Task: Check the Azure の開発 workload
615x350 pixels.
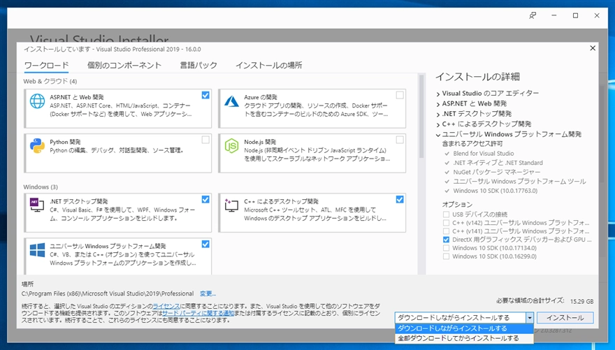Action: coord(400,95)
